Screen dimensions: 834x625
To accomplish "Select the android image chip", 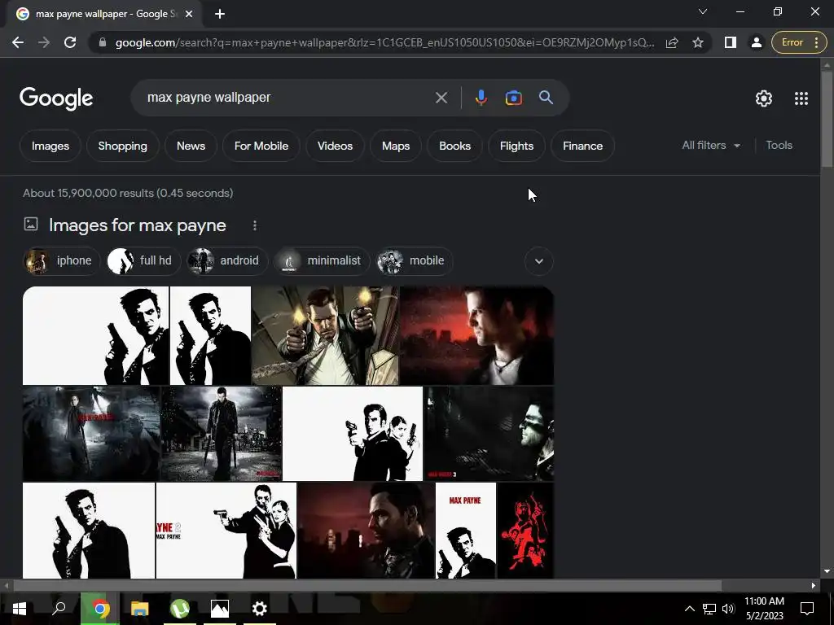I will click(227, 261).
